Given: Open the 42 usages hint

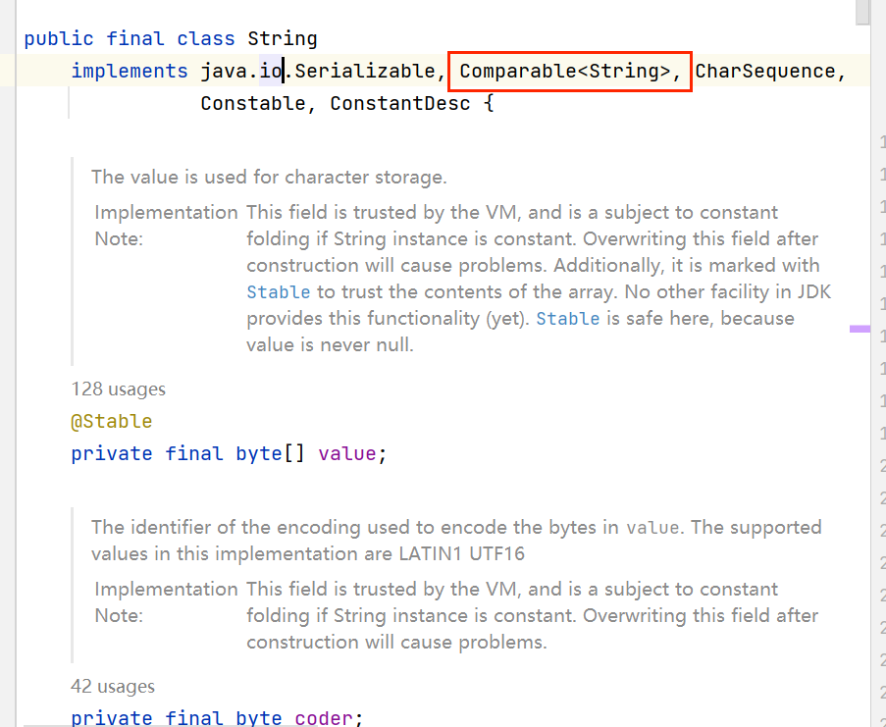Looking at the screenshot, I should pos(113,687).
